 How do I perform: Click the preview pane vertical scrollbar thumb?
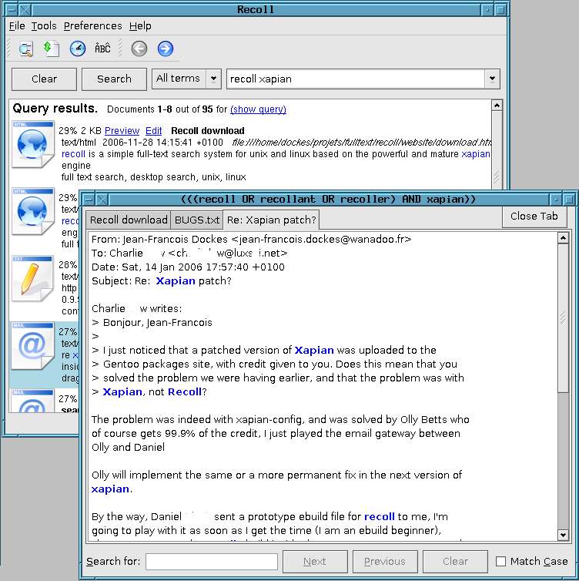(563, 317)
